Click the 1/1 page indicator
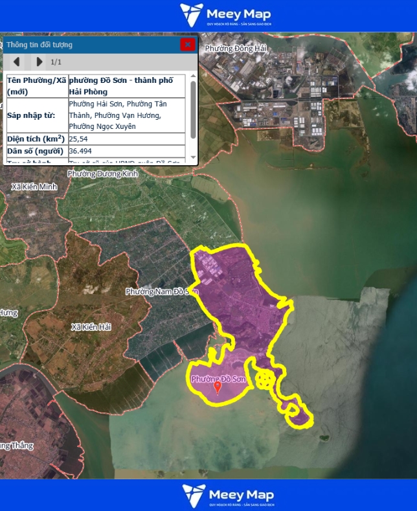Image resolution: width=417 pixels, height=511 pixels. [56, 62]
